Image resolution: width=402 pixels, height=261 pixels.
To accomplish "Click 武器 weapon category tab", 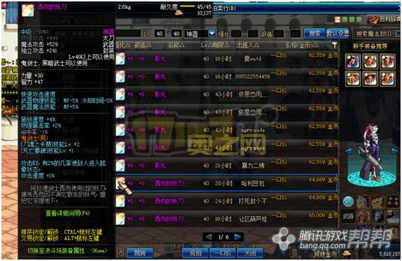I will tap(349, 216).
